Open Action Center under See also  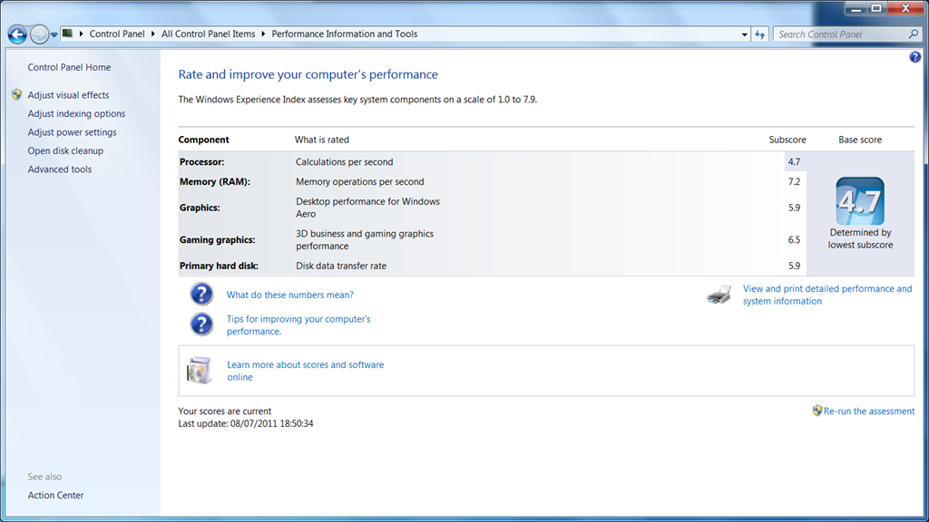point(55,496)
